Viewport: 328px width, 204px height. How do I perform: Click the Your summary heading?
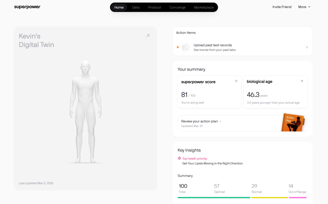pyautogui.click(x=192, y=69)
